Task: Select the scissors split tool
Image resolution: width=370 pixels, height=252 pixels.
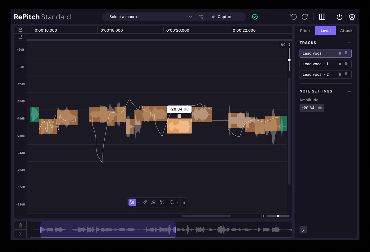Action: click(x=162, y=202)
